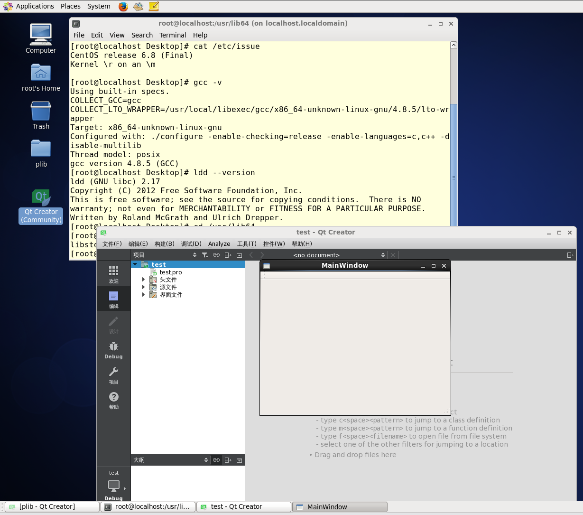Select Qt Creator (Community) desktop launcher
This screenshot has width=583, height=515.
pyautogui.click(x=41, y=206)
